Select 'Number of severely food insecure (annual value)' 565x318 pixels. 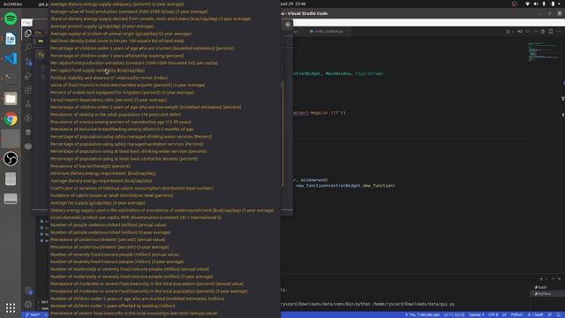tap(115, 254)
